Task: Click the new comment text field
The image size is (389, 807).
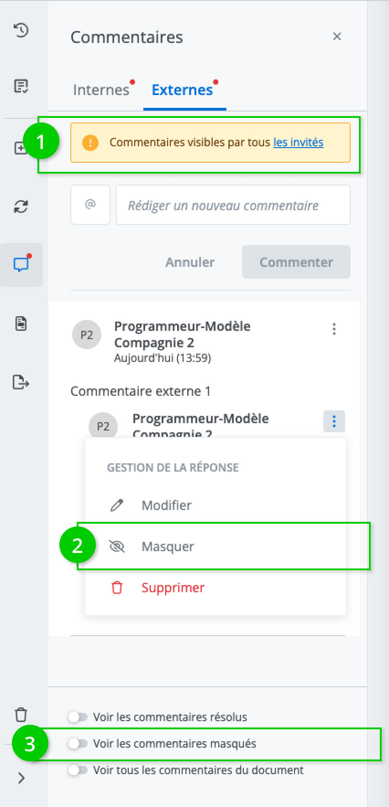Action: [233, 205]
